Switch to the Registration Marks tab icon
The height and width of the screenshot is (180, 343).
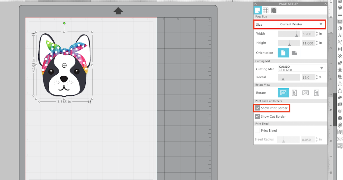tap(274, 10)
